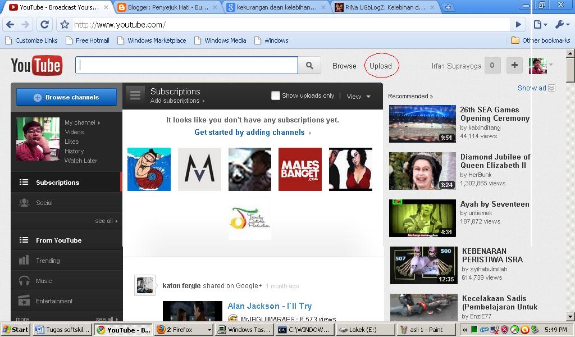
Task: Open Entertainment in the sidebar
Action: (54, 301)
